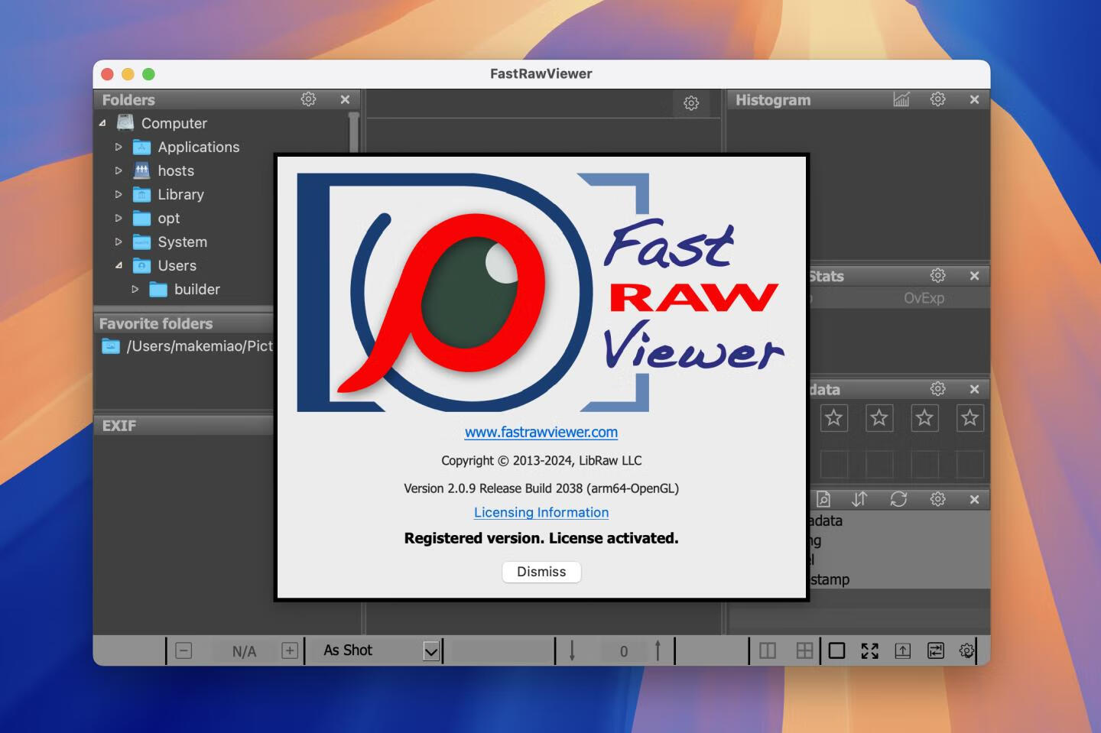
Task: Open Stats panel settings gear
Action: coord(938,275)
